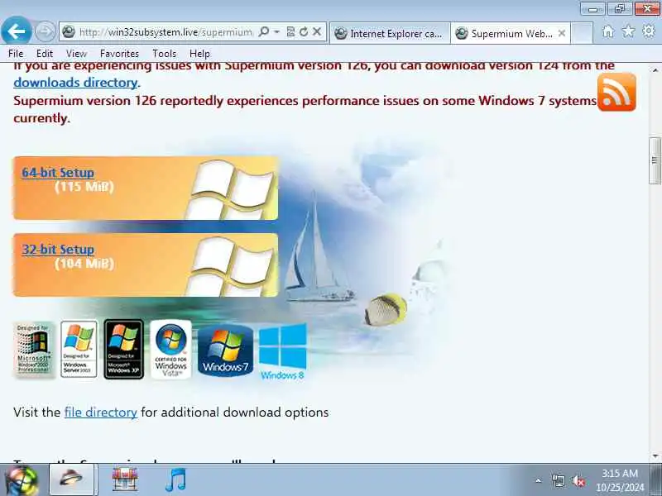Click the Windows 2000 Professional badge
Viewport: 662px width, 496px height.
tap(34, 350)
